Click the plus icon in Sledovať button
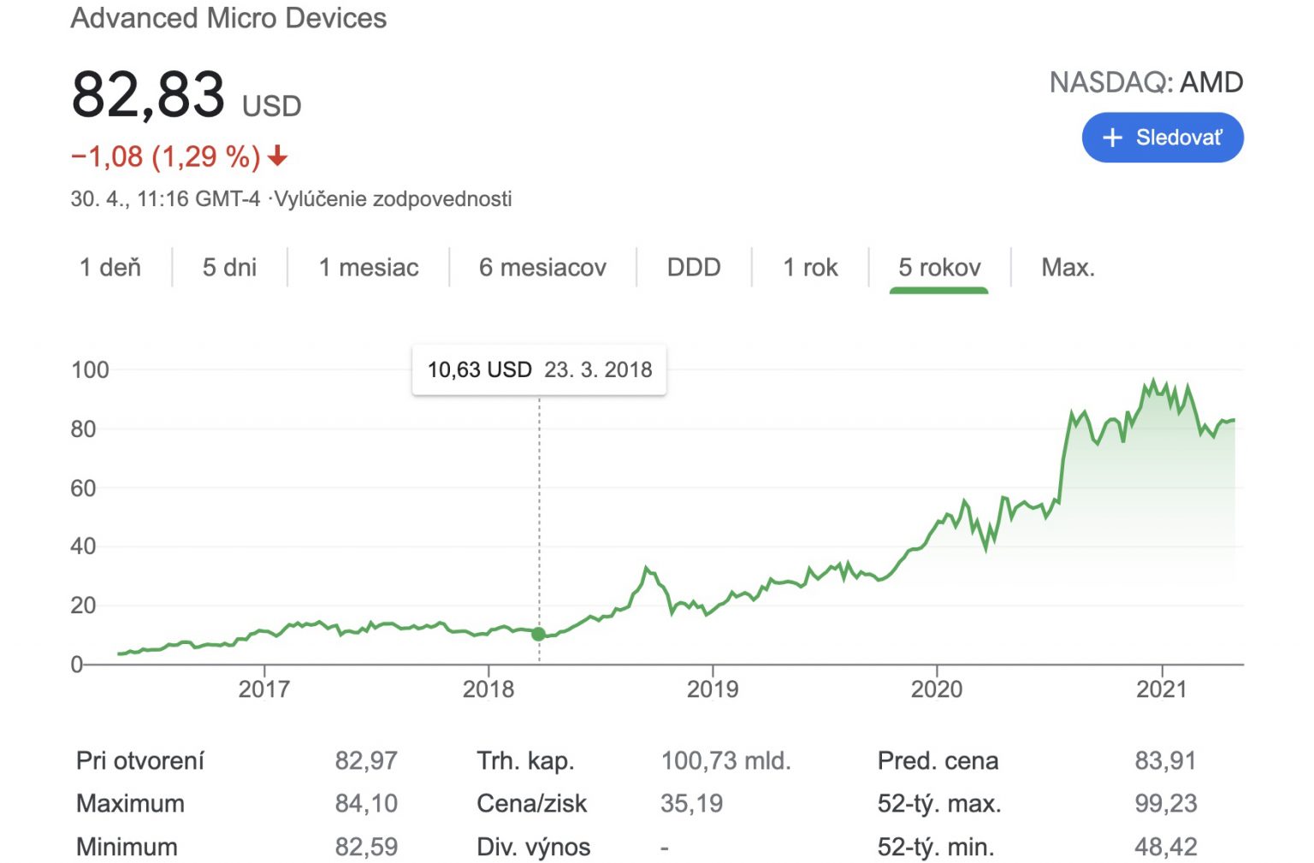Viewport: 1314px width, 863px height. (x=1112, y=138)
